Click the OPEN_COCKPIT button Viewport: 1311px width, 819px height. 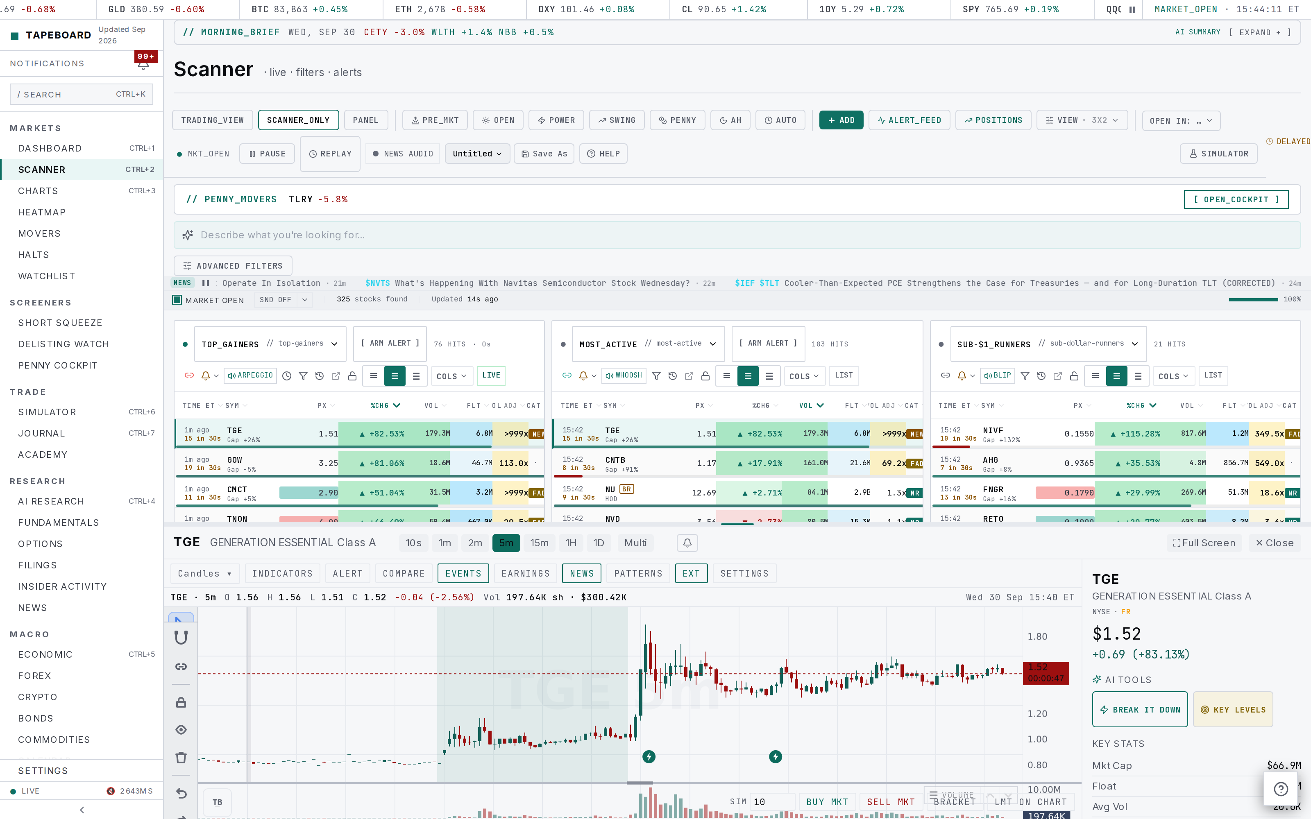coord(1236,199)
